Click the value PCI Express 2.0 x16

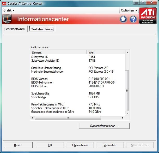pos(101,72)
